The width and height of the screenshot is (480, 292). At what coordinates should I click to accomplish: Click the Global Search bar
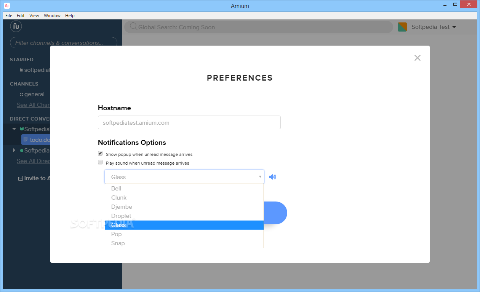[x=259, y=27]
